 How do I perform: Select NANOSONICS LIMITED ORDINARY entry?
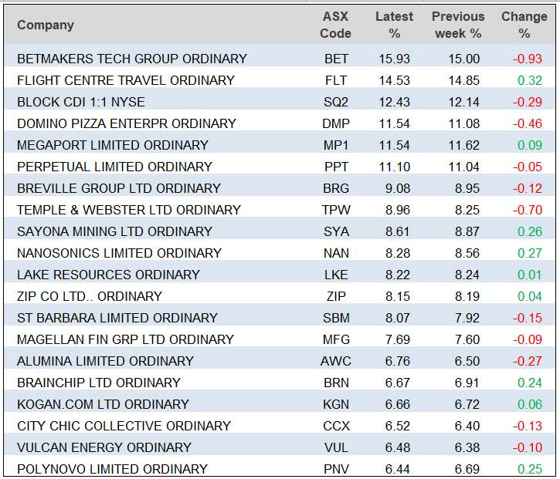[119, 253]
